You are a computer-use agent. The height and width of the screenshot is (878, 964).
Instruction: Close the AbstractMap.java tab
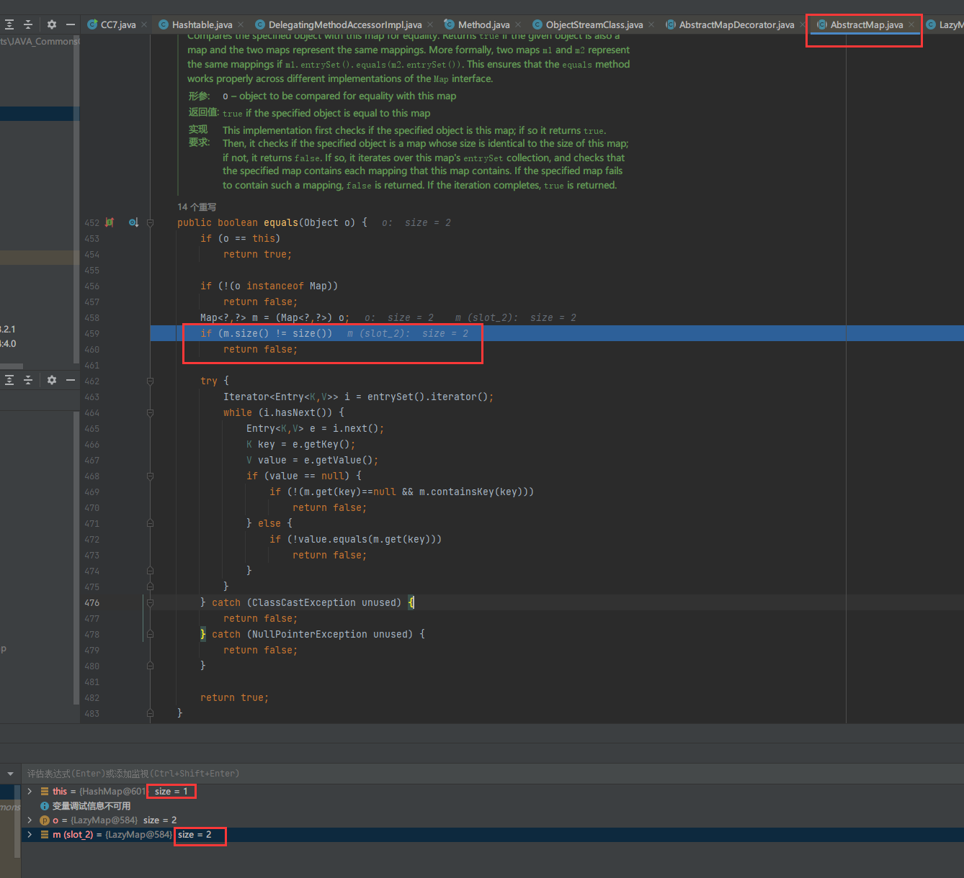(x=911, y=24)
